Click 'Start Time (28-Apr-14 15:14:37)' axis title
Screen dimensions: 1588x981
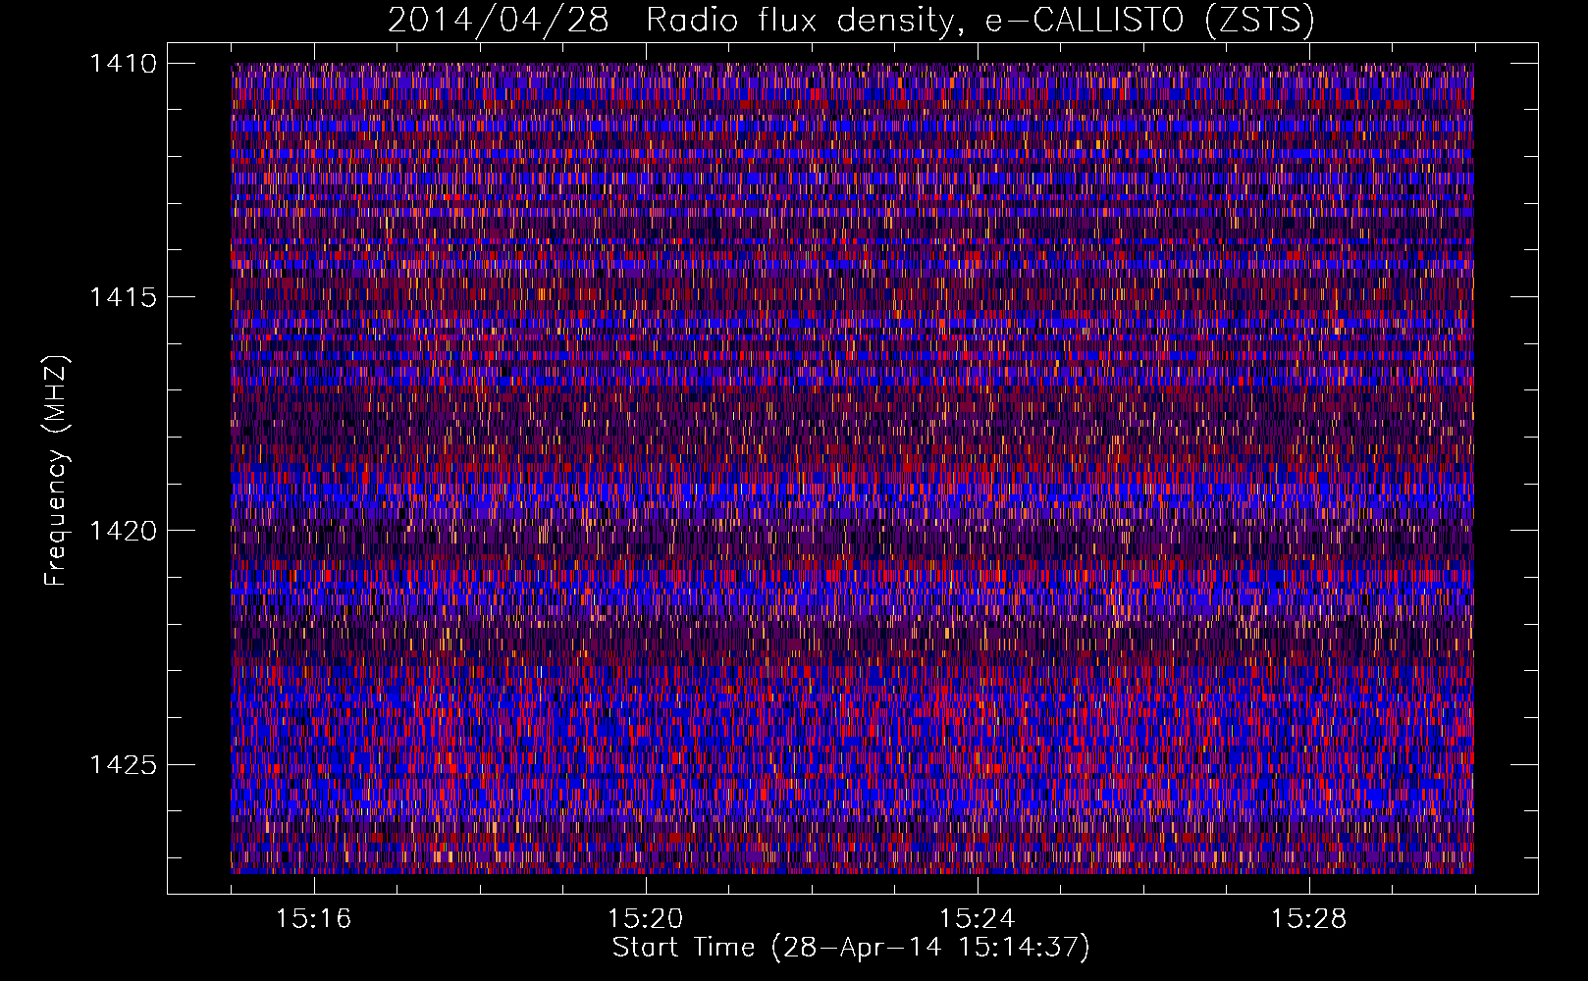851,948
